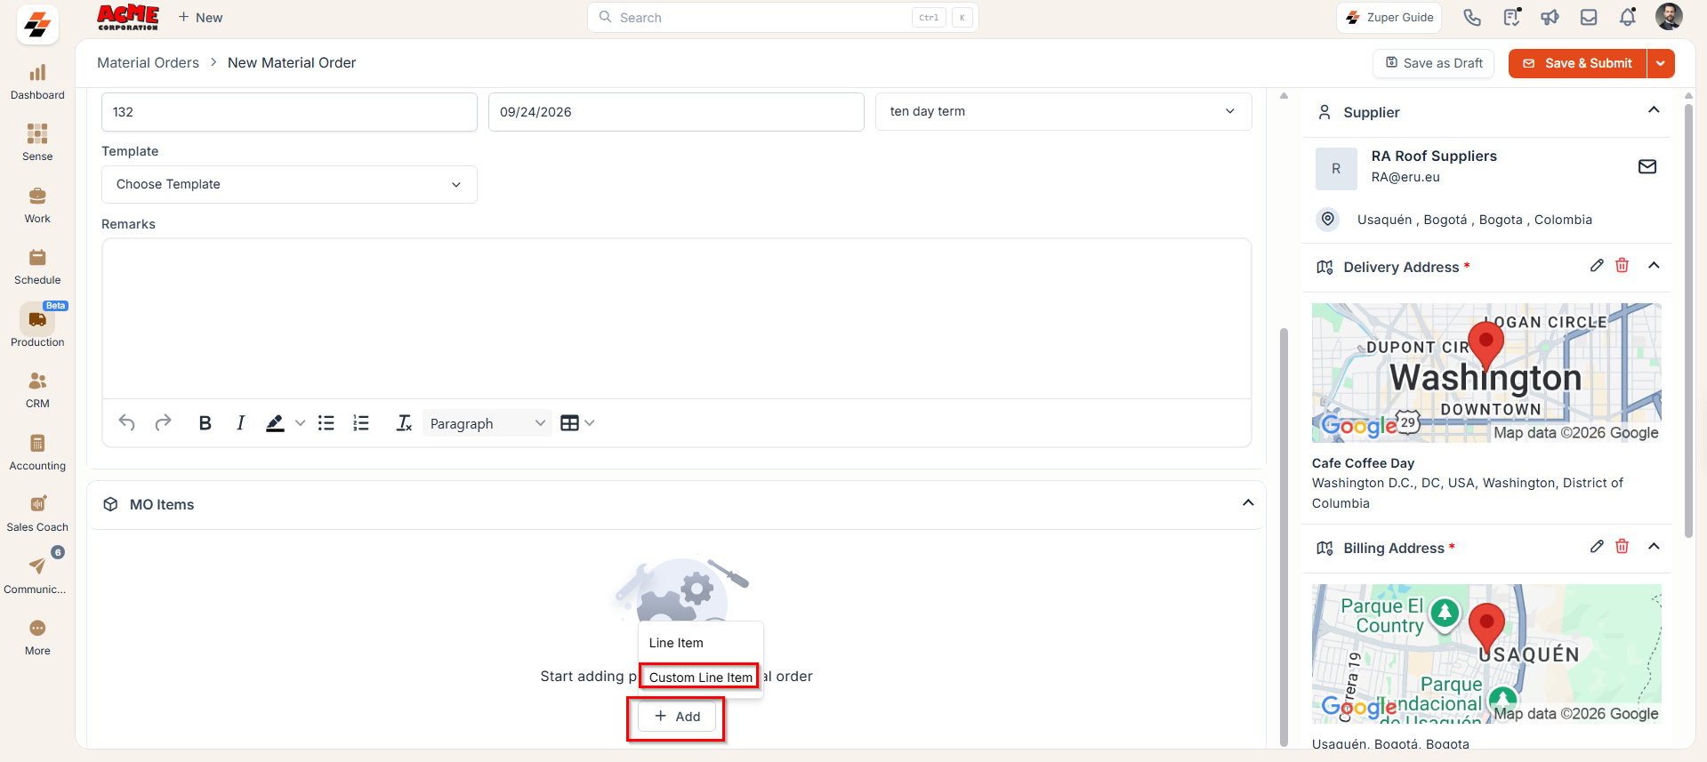Toggle italic formatting in Remarks editor
The image size is (1707, 762).
[x=240, y=423]
